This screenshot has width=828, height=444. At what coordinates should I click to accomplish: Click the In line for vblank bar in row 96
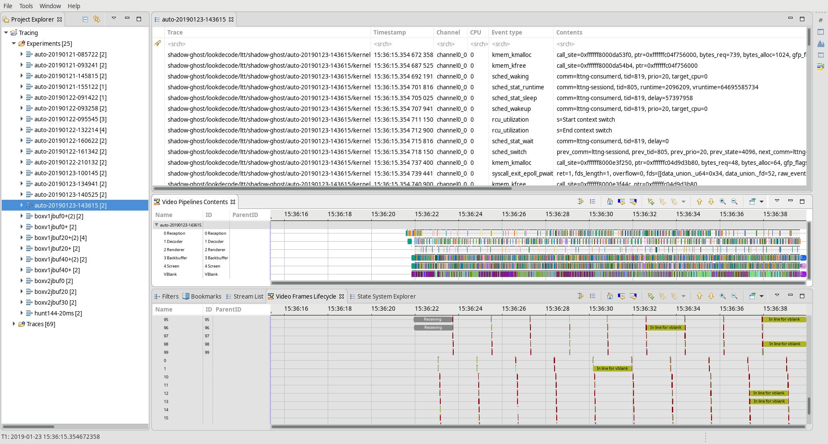coord(665,327)
